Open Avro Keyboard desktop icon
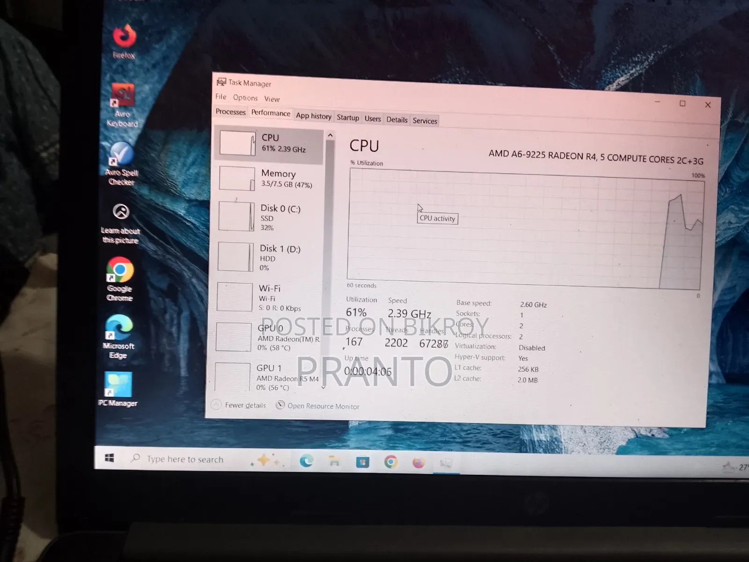 click(123, 105)
